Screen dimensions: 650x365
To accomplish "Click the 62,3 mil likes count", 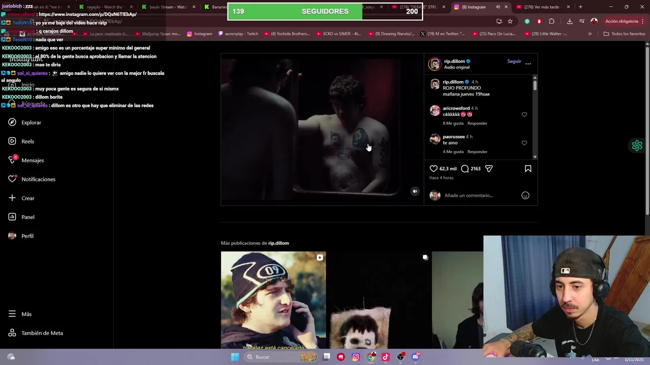I will tap(448, 169).
